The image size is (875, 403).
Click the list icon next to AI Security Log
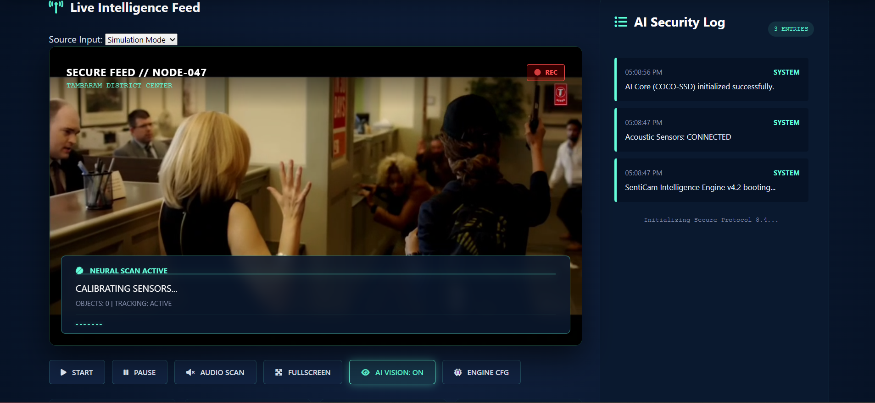(621, 22)
